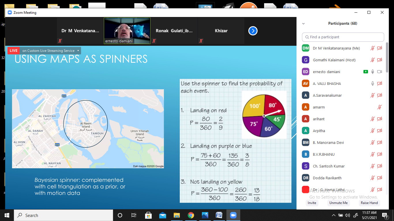This screenshot has height=221, width=394.
Task: Open the live streaming service dropdown arrow
Action: [x=78, y=51]
